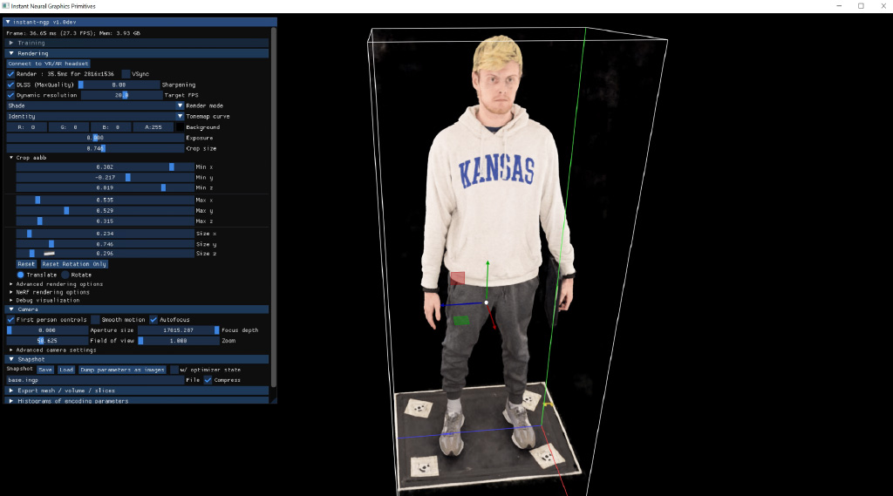Click the background G value field
Viewport: 893px width, 496px height.
[x=68, y=127]
